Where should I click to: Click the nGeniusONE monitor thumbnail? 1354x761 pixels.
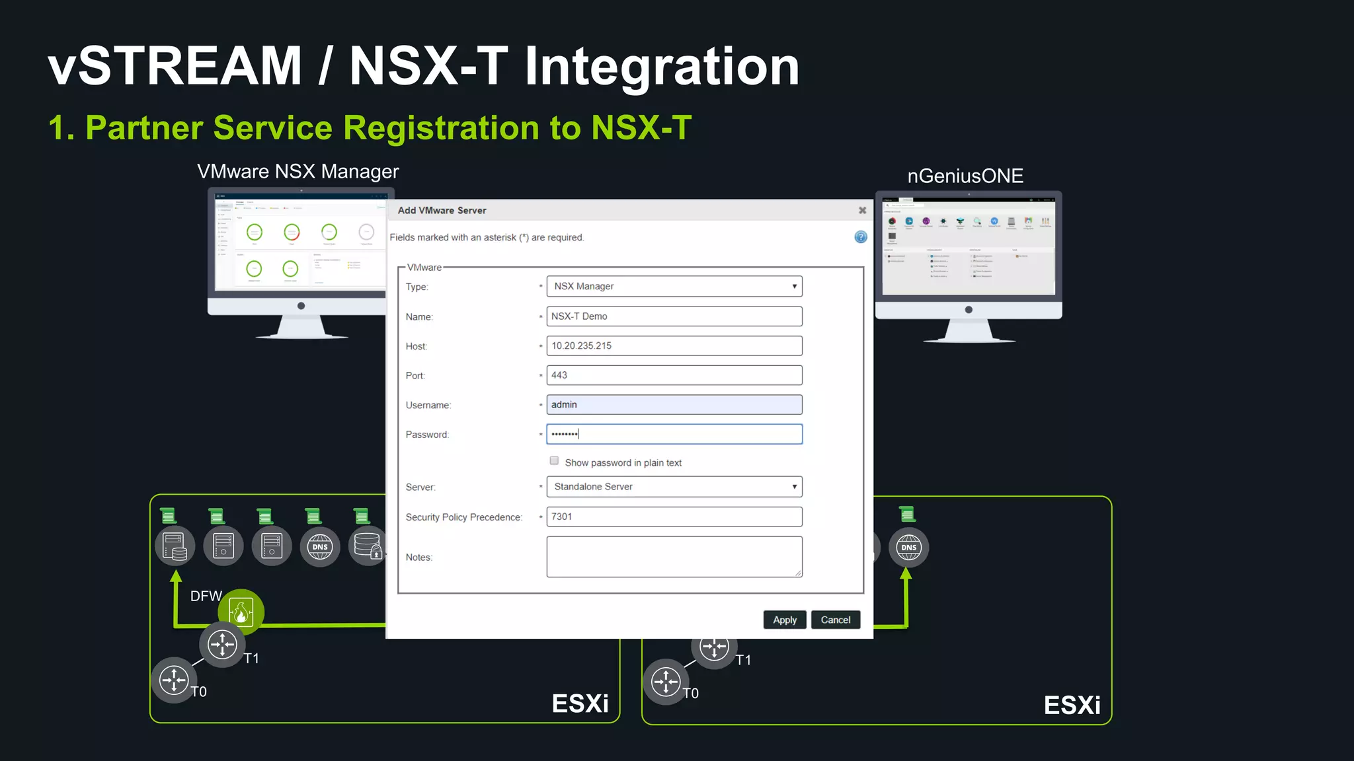[969, 266]
